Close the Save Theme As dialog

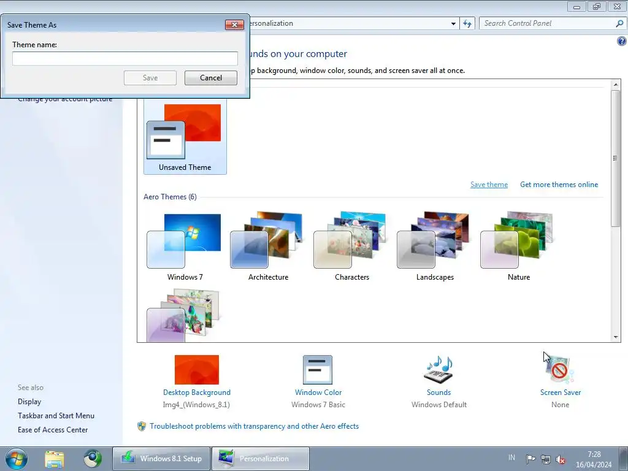click(x=234, y=25)
